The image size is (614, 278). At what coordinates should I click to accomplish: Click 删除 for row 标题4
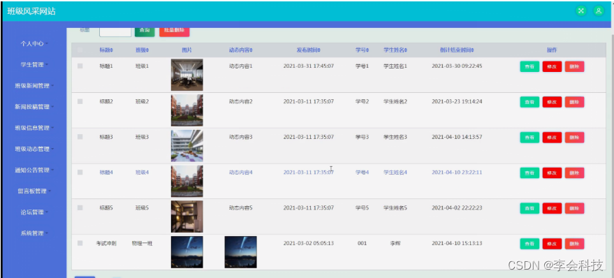click(574, 173)
